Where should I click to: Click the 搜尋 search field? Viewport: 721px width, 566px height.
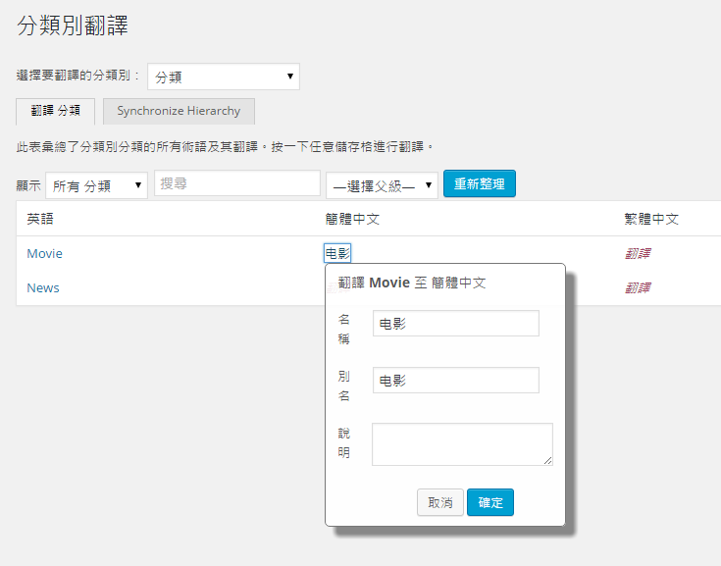(236, 183)
